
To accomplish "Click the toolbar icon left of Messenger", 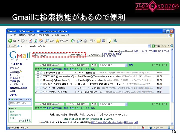I will (x=109, y=41).
